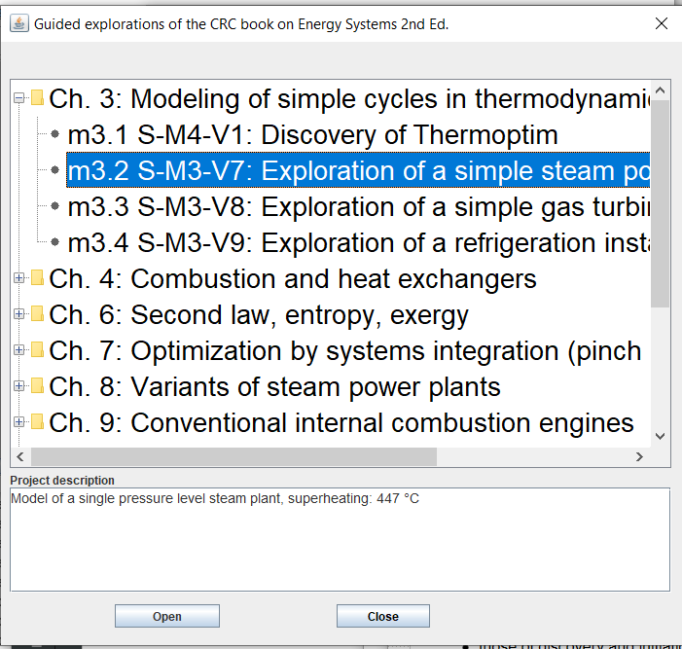
Task: Expand Ch. 6 Second law, entropy, exergy
Action: 18,314
